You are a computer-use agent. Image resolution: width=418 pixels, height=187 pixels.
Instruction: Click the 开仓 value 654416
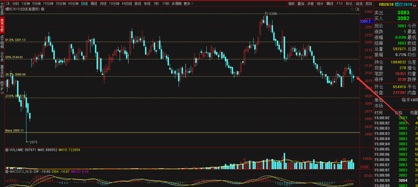[x=399, y=87]
